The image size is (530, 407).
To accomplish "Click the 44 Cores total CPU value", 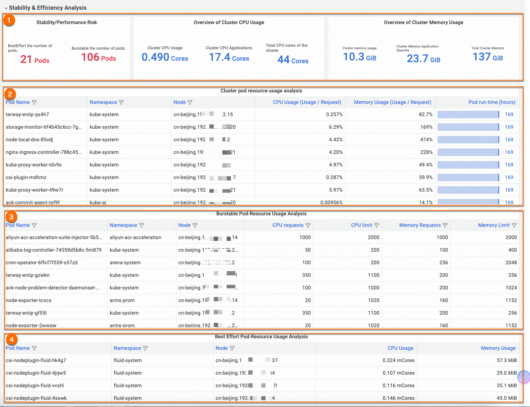I will point(293,60).
